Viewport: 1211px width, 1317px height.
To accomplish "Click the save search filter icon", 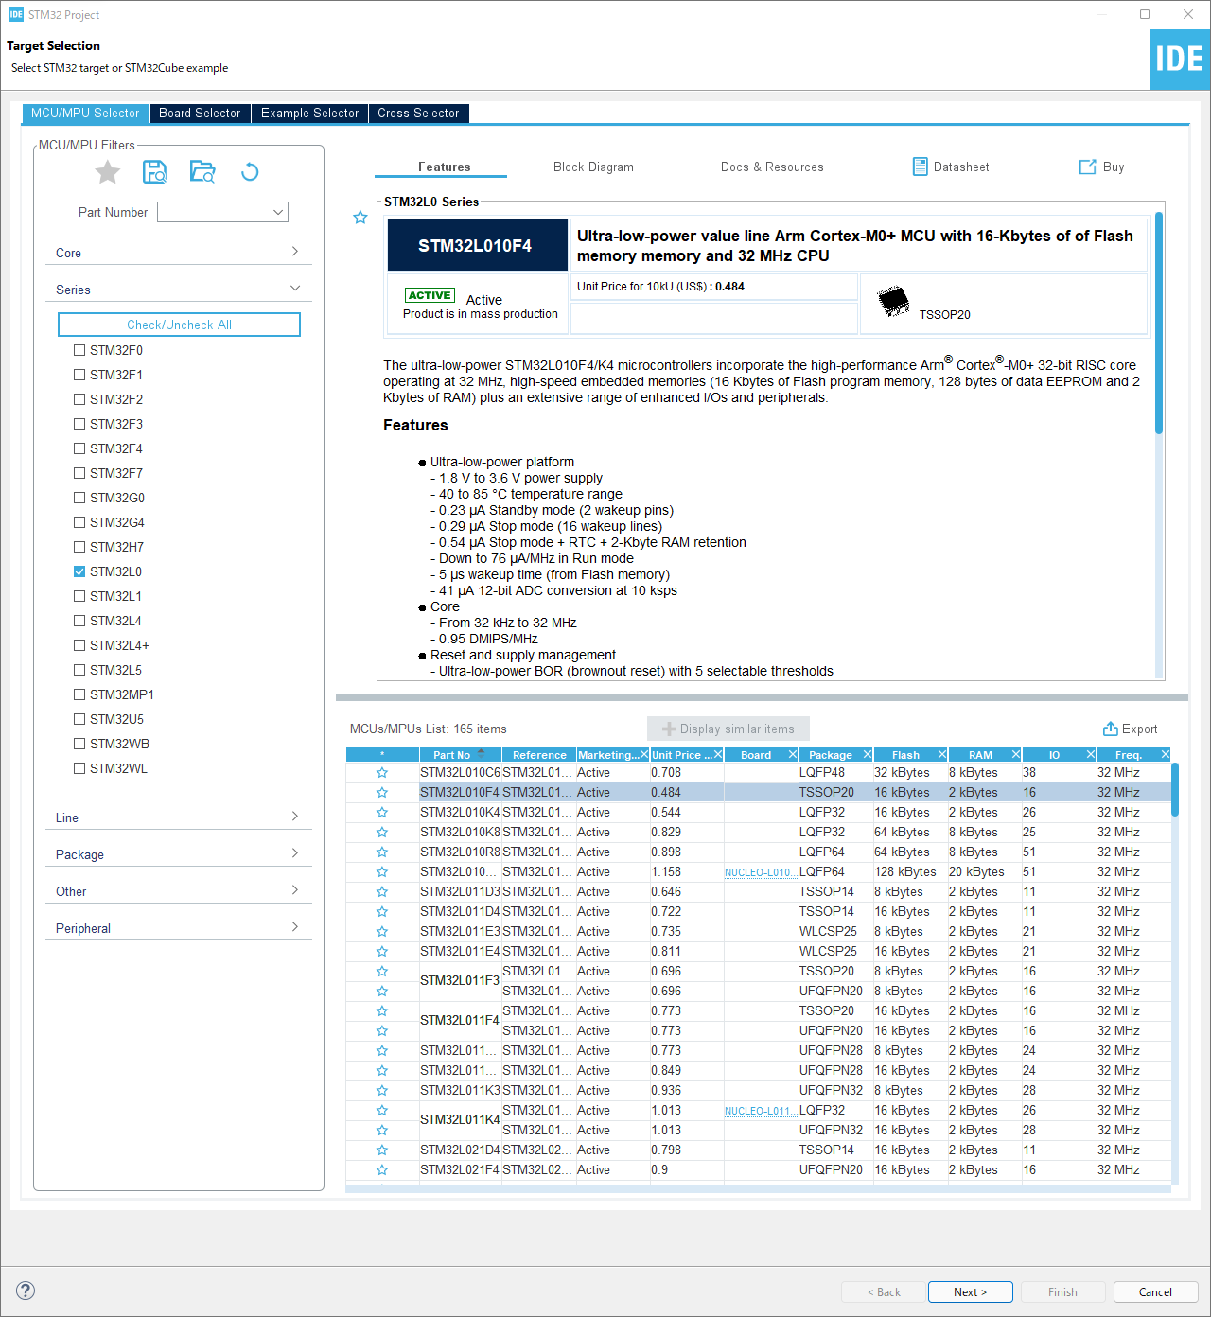I will [x=154, y=172].
